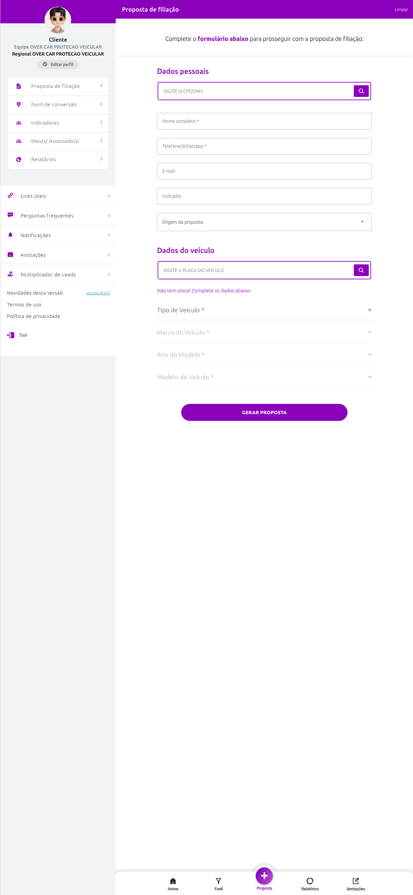This screenshot has height=895, width=413.
Task: Open Meu(s) Associado(s) menu item
Action: pos(58,141)
